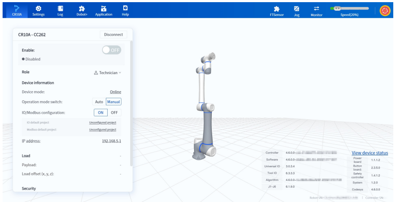Viewport: 395px width, 202px height.
Task: Click the Controller SN label
Action: pyautogui.click(x=375, y=198)
